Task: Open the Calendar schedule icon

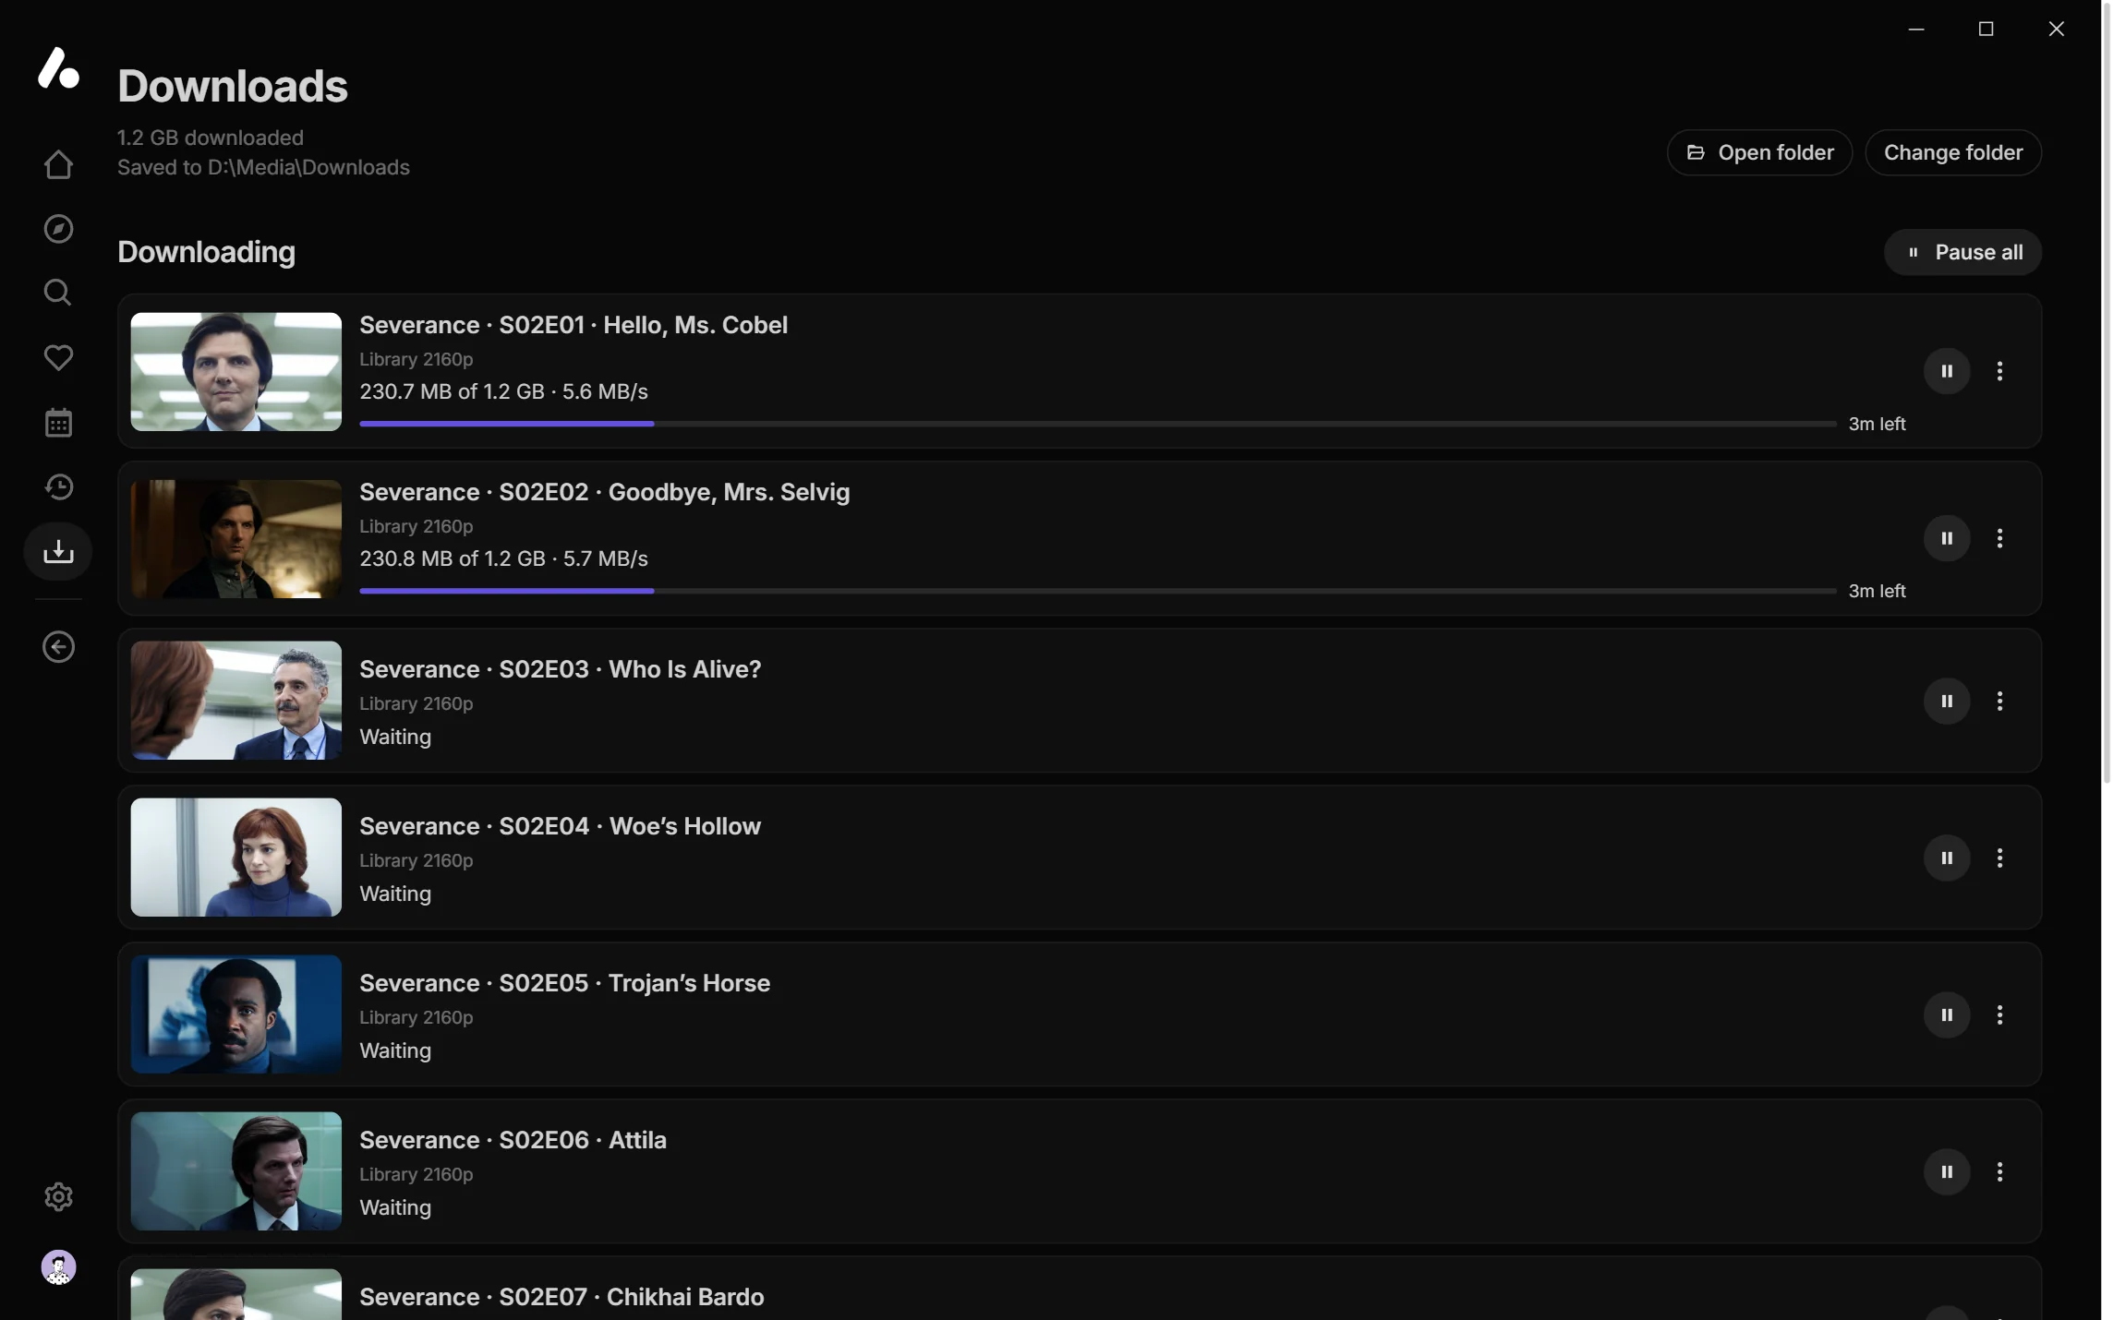Action: (x=58, y=423)
